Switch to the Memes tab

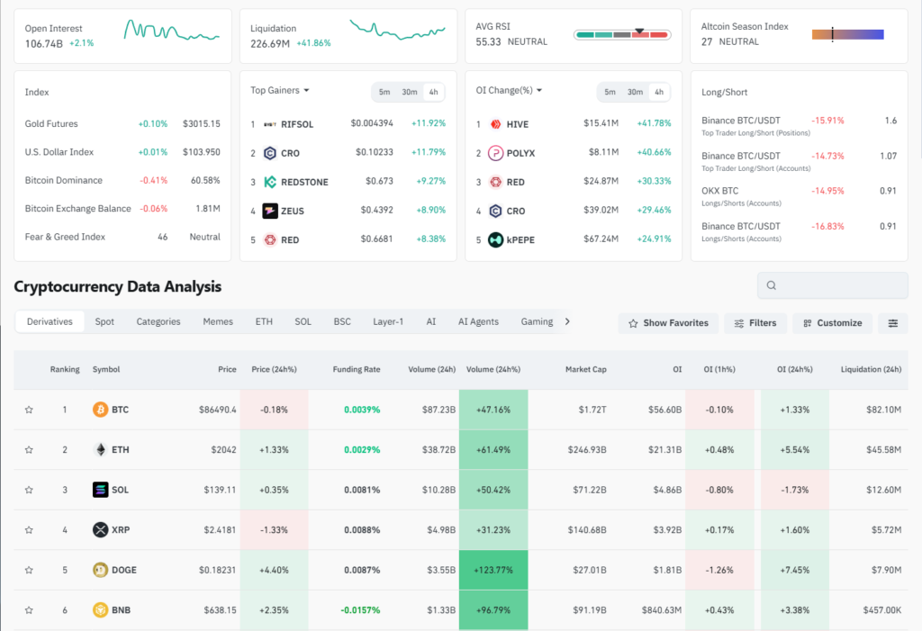(218, 321)
